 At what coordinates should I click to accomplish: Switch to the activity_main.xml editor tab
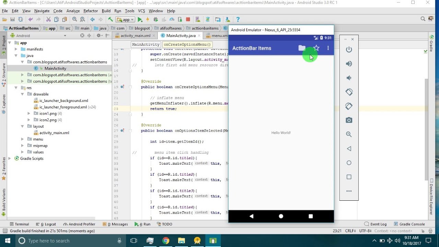pos(135,36)
